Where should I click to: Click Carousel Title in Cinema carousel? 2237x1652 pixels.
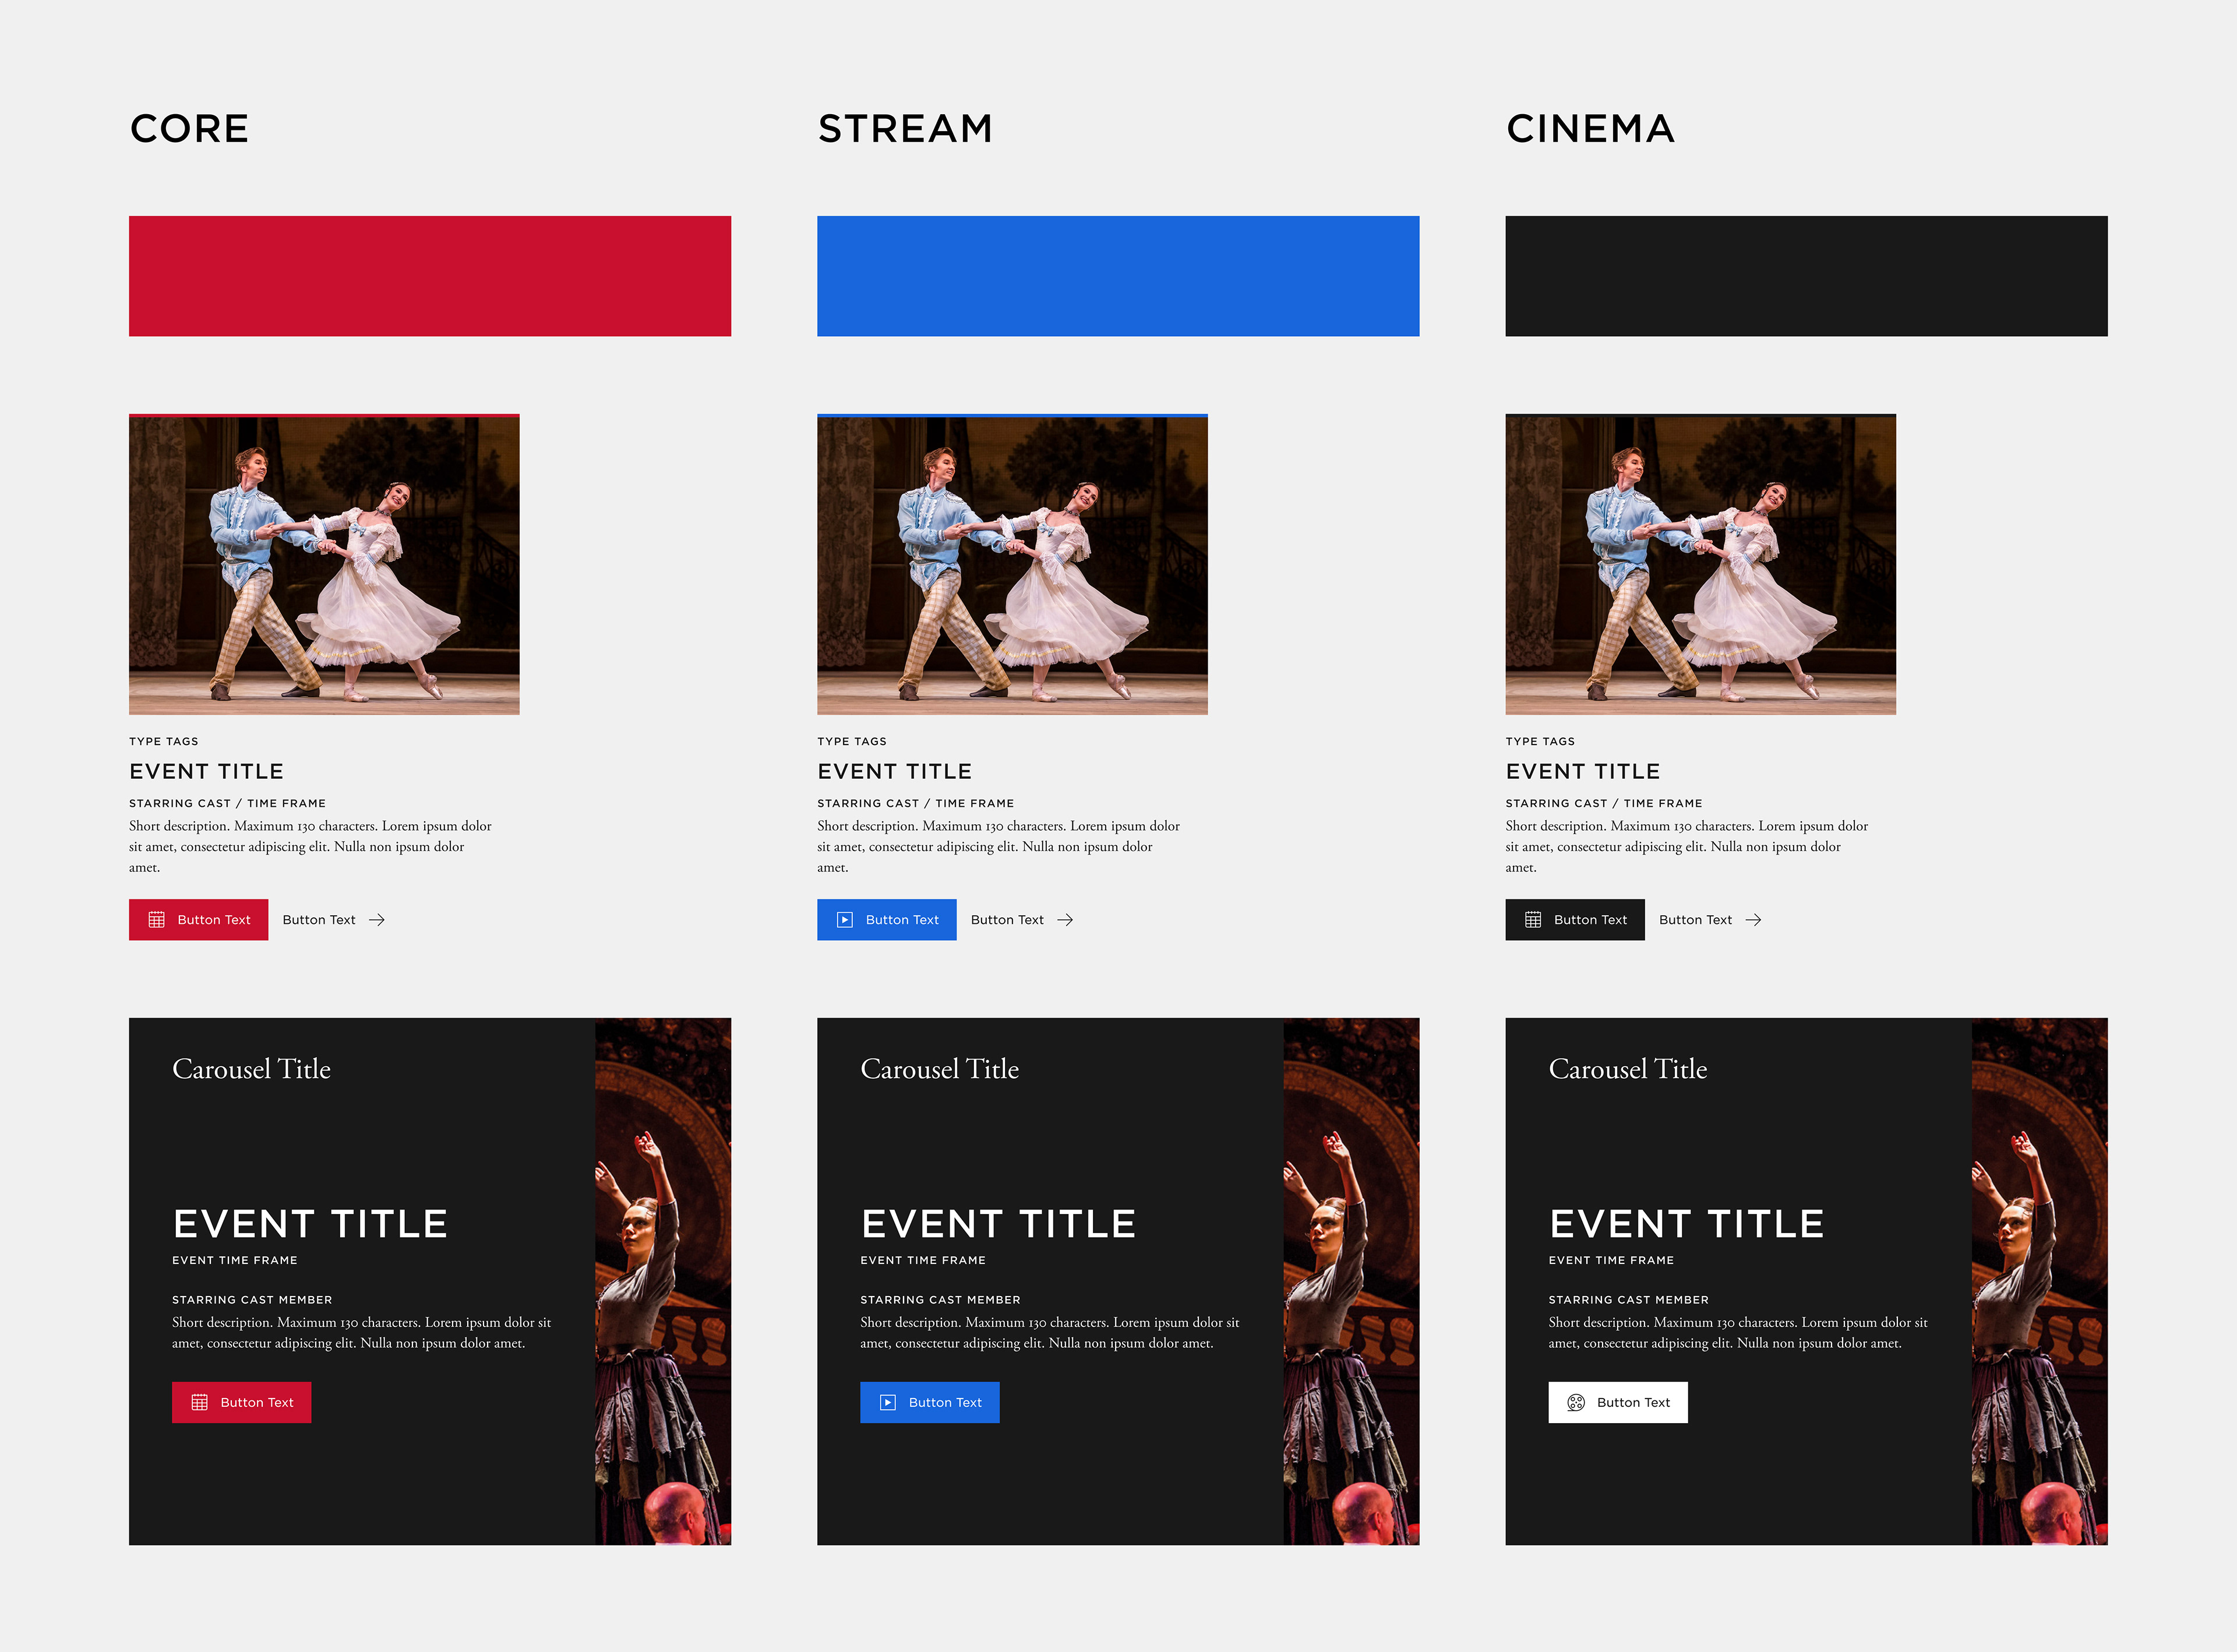[1628, 1069]
